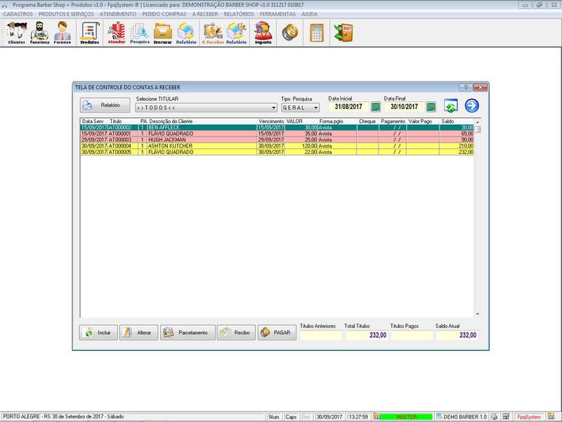Image resolution: width=562 pixels, height=422 pixels.
Task: Click the blue arrow go button
Action: pos(472,106)
